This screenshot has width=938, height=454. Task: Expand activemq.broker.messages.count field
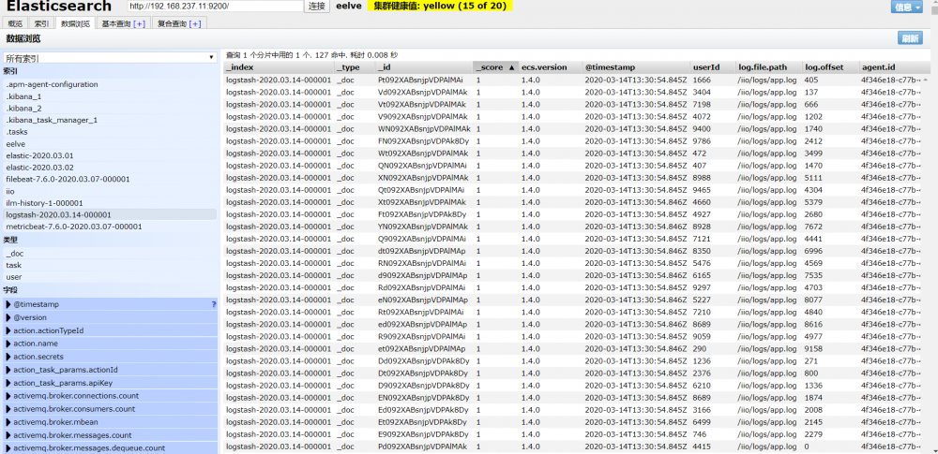coord(8,435)
